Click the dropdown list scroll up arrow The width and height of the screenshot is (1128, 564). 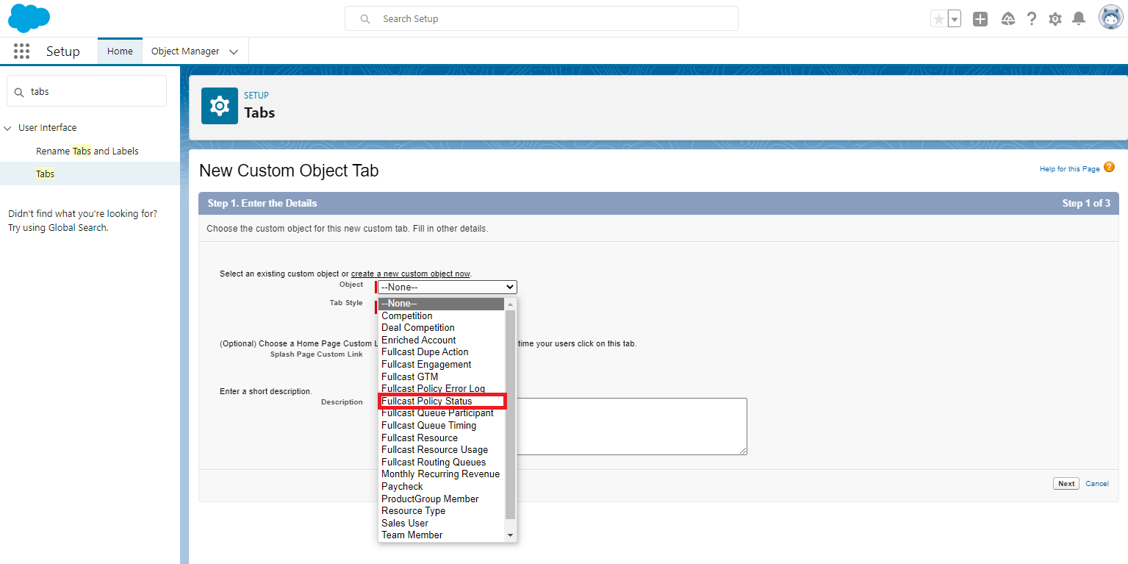pos(511,304)
